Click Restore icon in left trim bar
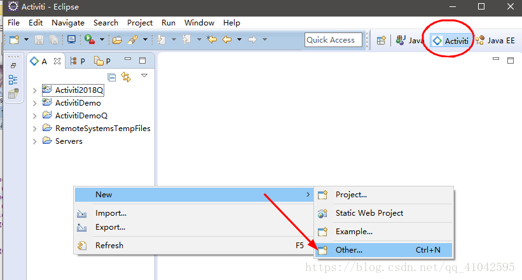This screenshot has width=522, height=280. [x=13, y=66]
